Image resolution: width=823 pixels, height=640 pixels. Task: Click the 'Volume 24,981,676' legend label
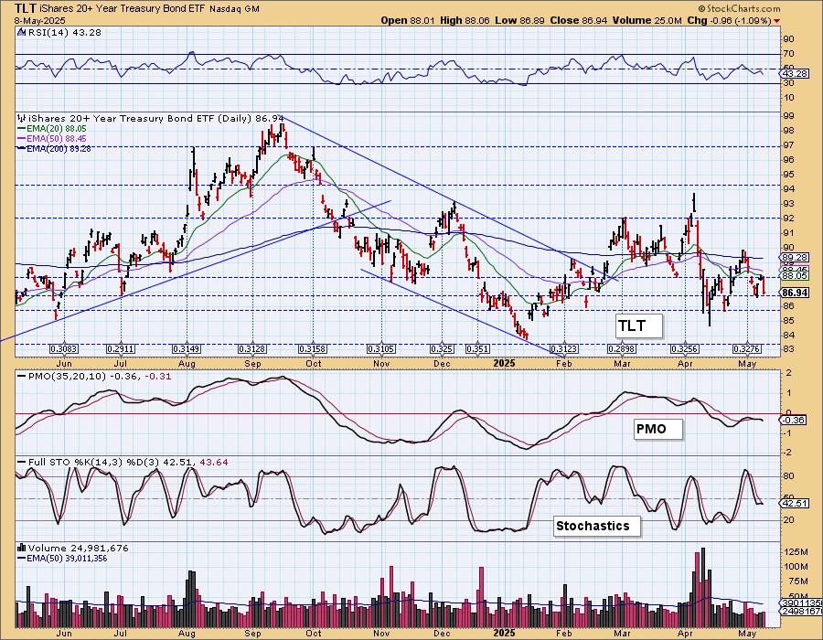pos(79,548)
